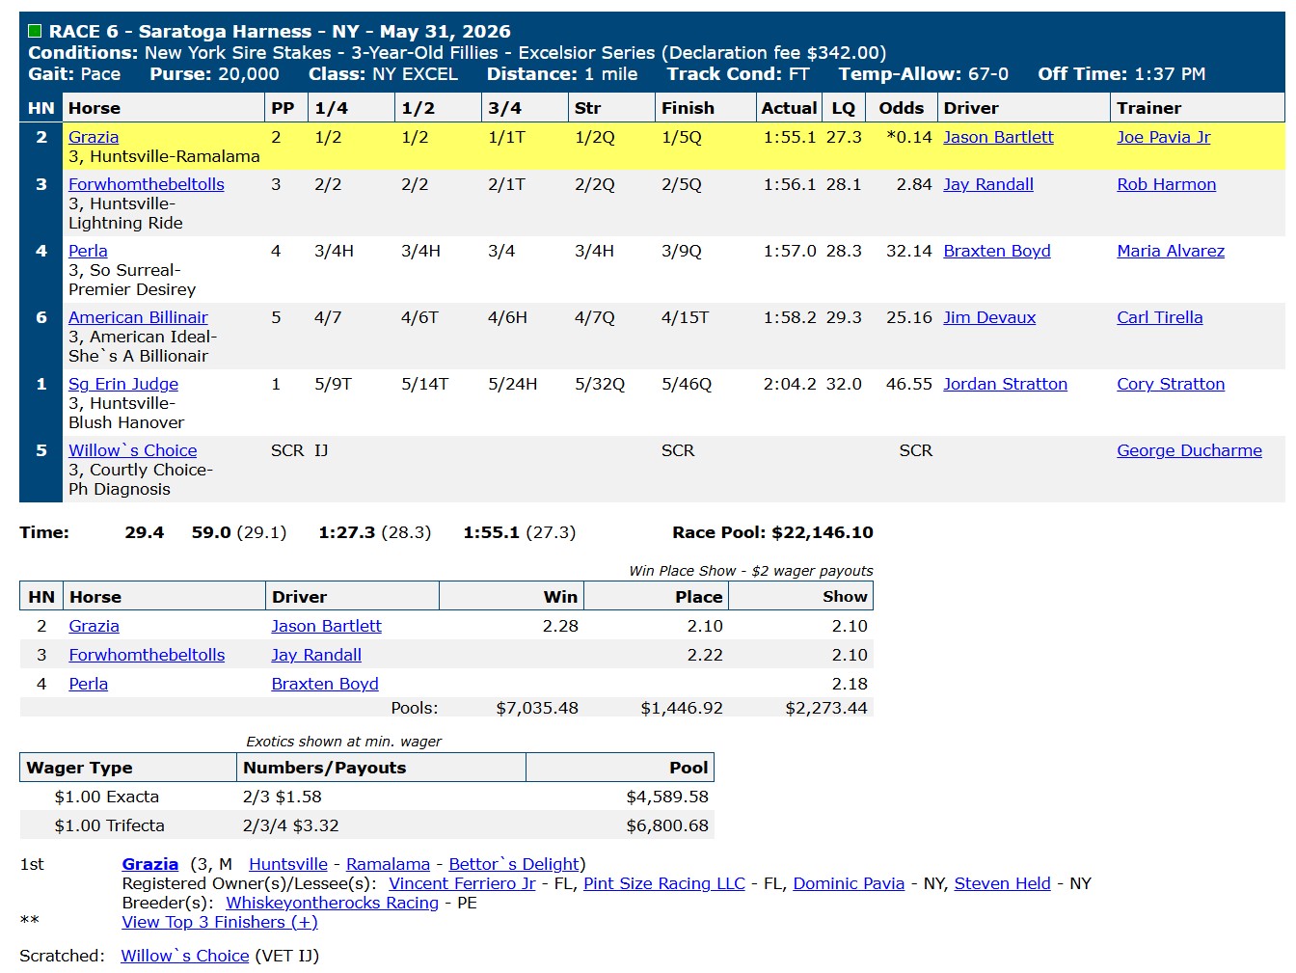Click Forwhomthebeltolls in the payout table
Image resolution: width=1296 pixels, height=973 pixels.
click(x=147, y=655)
